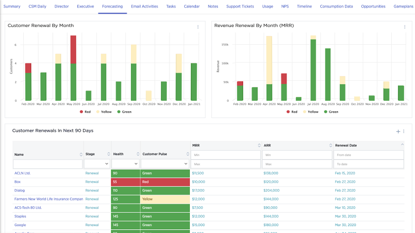Switch to the Notes tab
This screenshot has width=415, height=233.
(213, 7)
